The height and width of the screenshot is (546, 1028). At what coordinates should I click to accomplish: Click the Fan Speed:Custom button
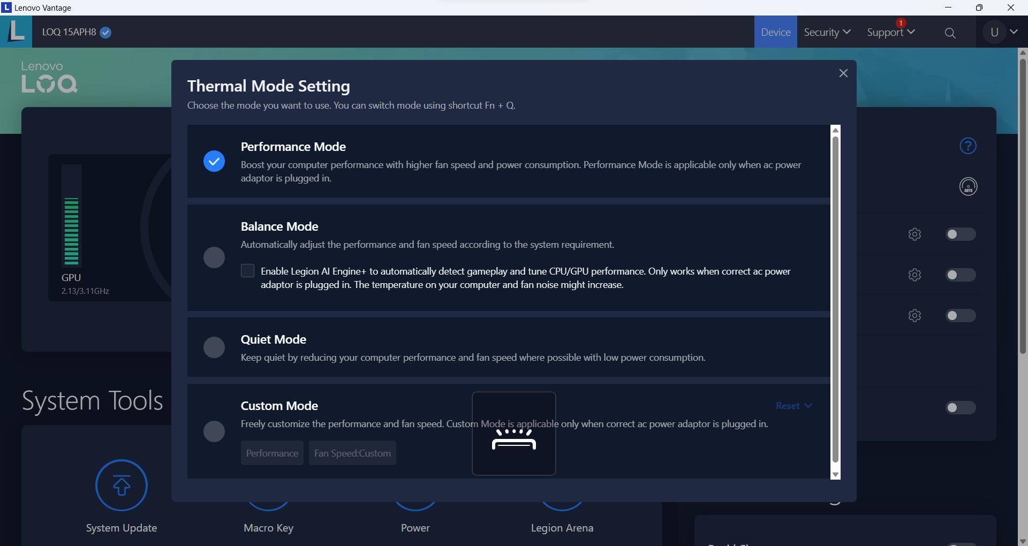pos(352,453)
